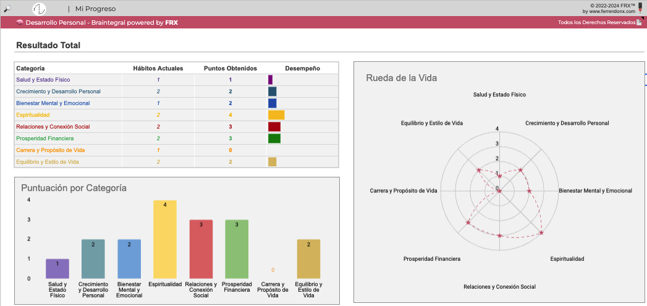This screenshot has height=306, width=647.
Task: Click blue performance bar for Bienestar Mental
Action: tap(273, 103)
